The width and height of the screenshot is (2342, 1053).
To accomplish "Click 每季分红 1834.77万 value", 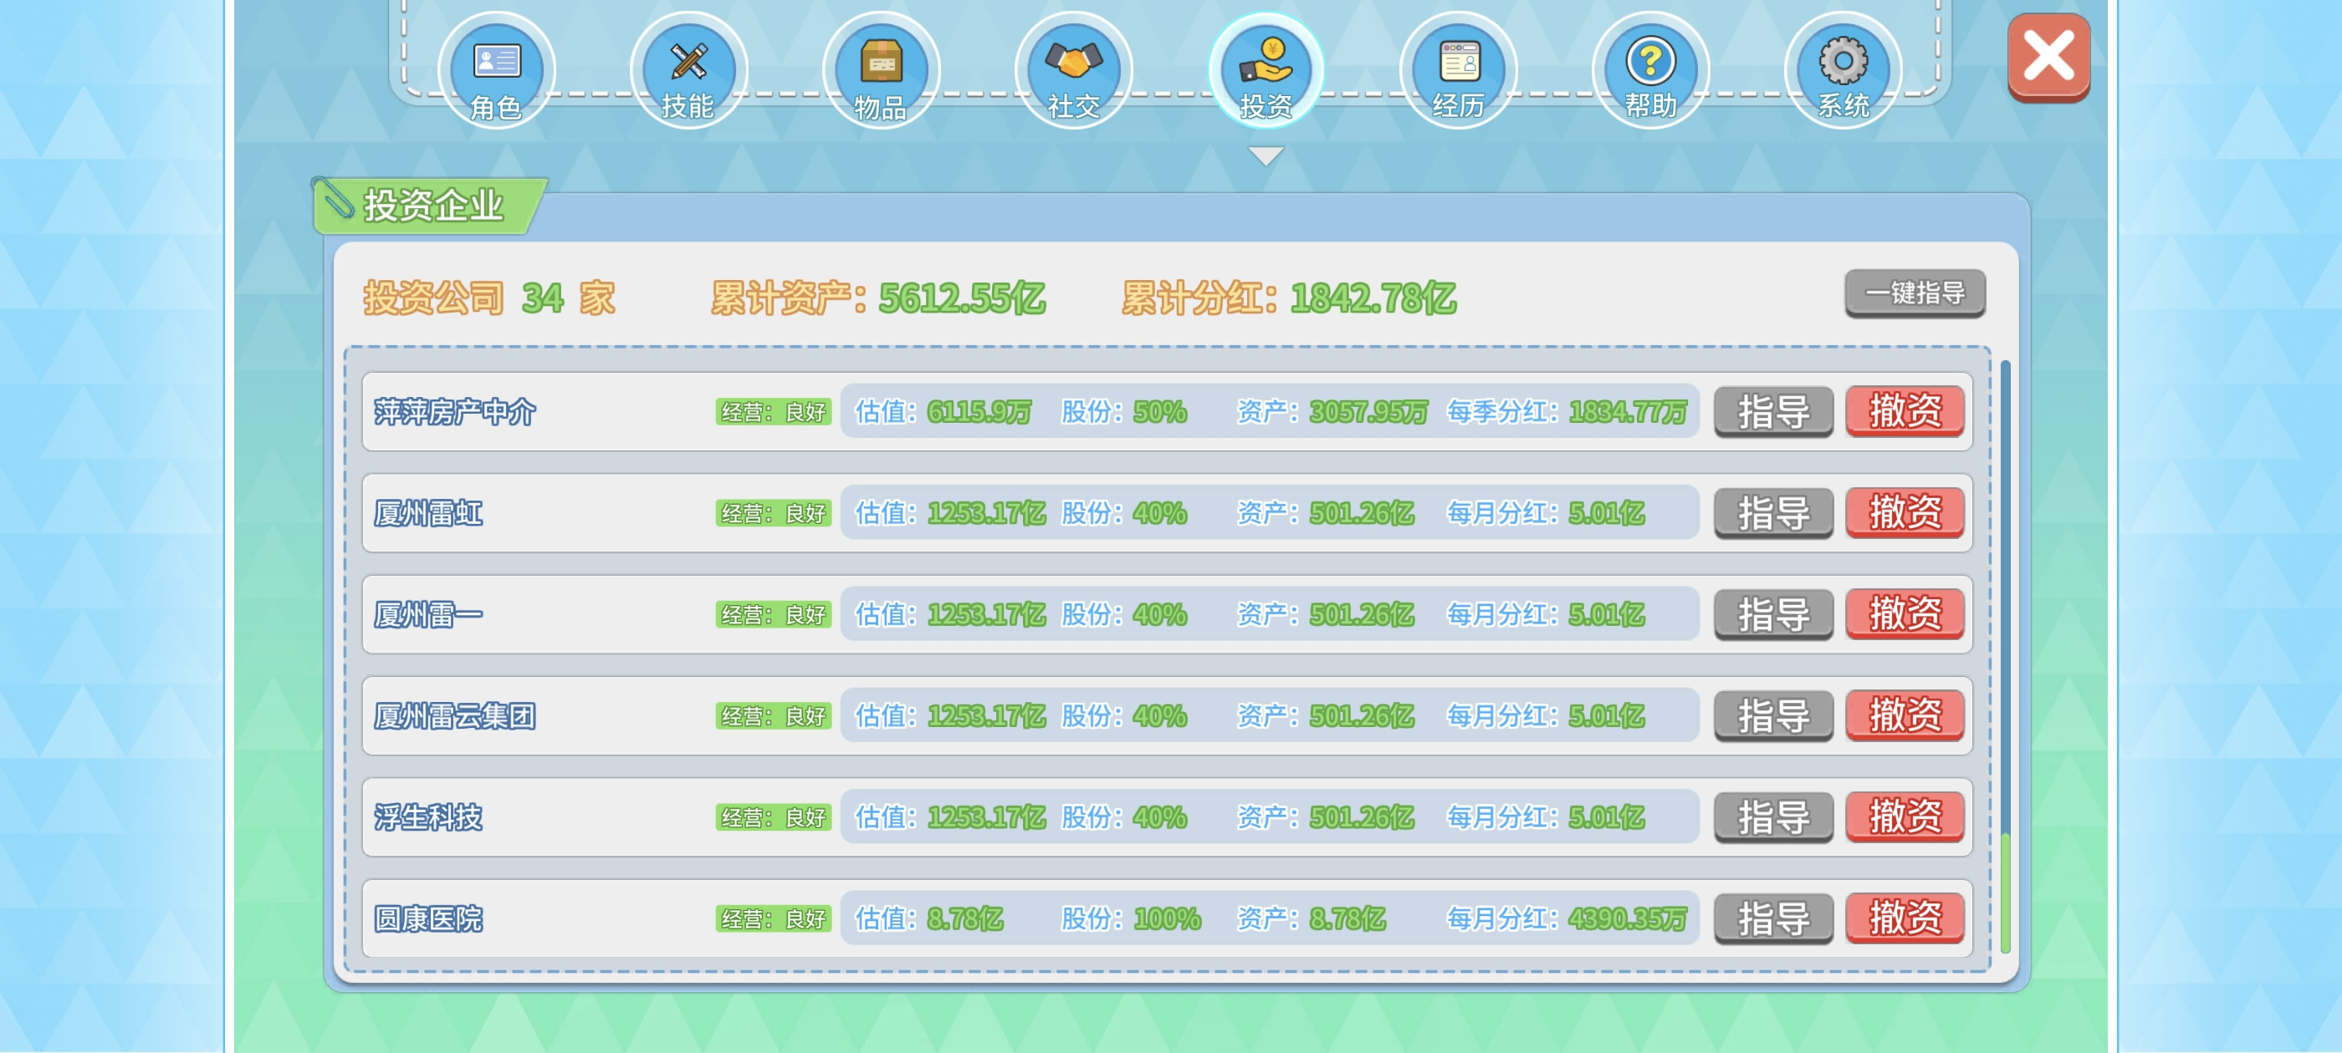I will (1628, 413).
